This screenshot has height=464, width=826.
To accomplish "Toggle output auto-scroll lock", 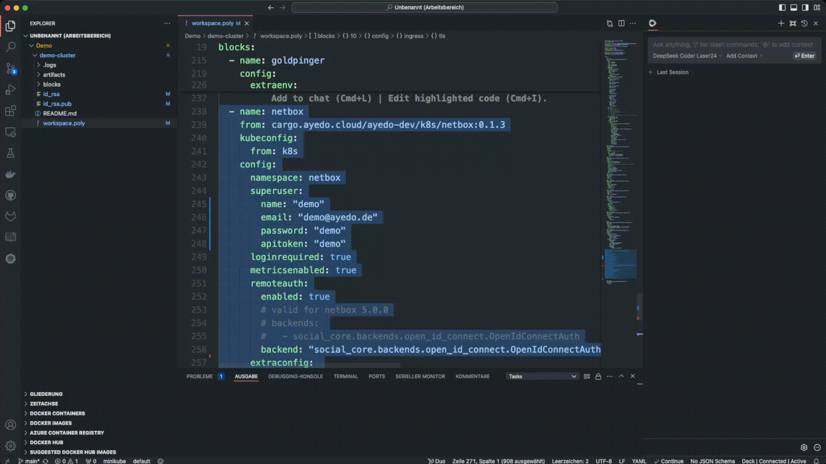I will tap(598, 376).
